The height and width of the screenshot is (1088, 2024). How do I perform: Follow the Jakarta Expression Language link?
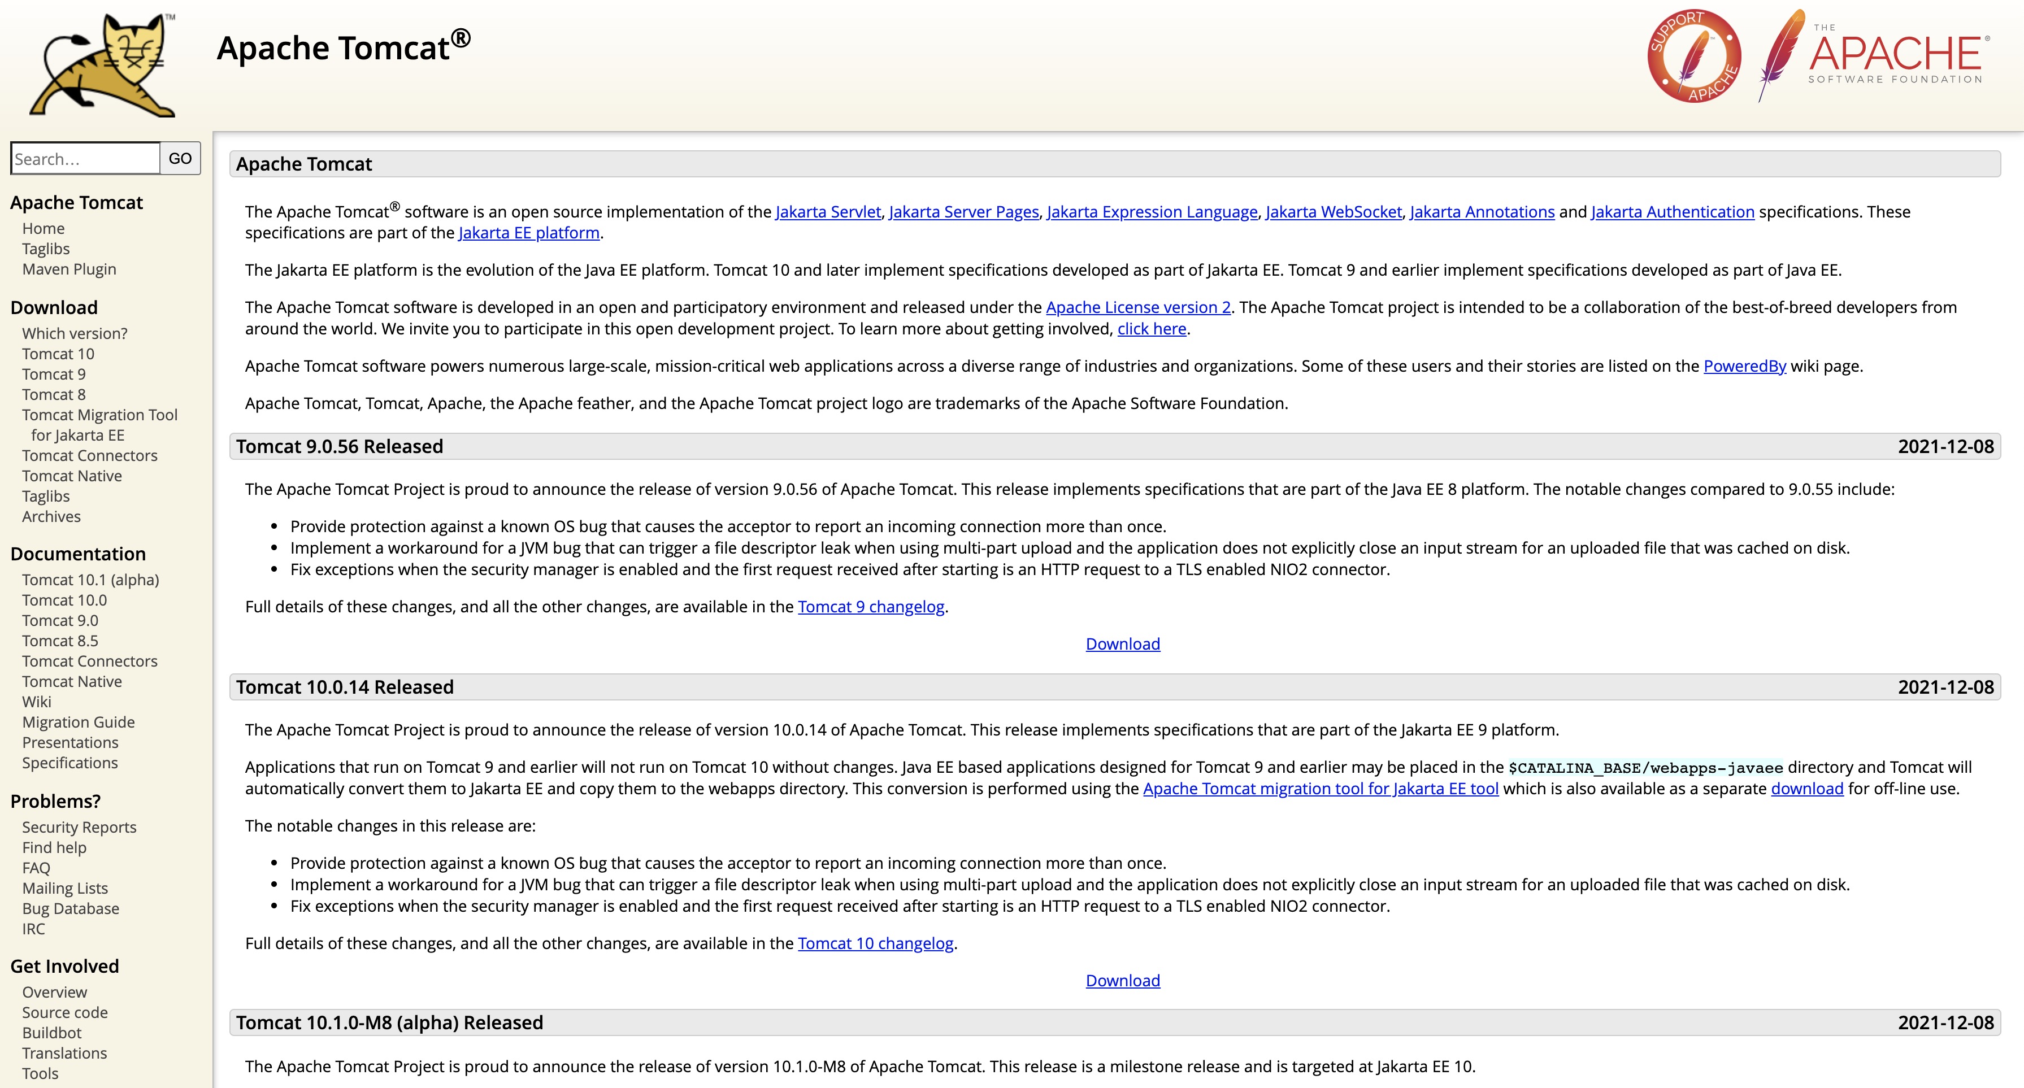pyautogui.click(x=1152, y=212)
